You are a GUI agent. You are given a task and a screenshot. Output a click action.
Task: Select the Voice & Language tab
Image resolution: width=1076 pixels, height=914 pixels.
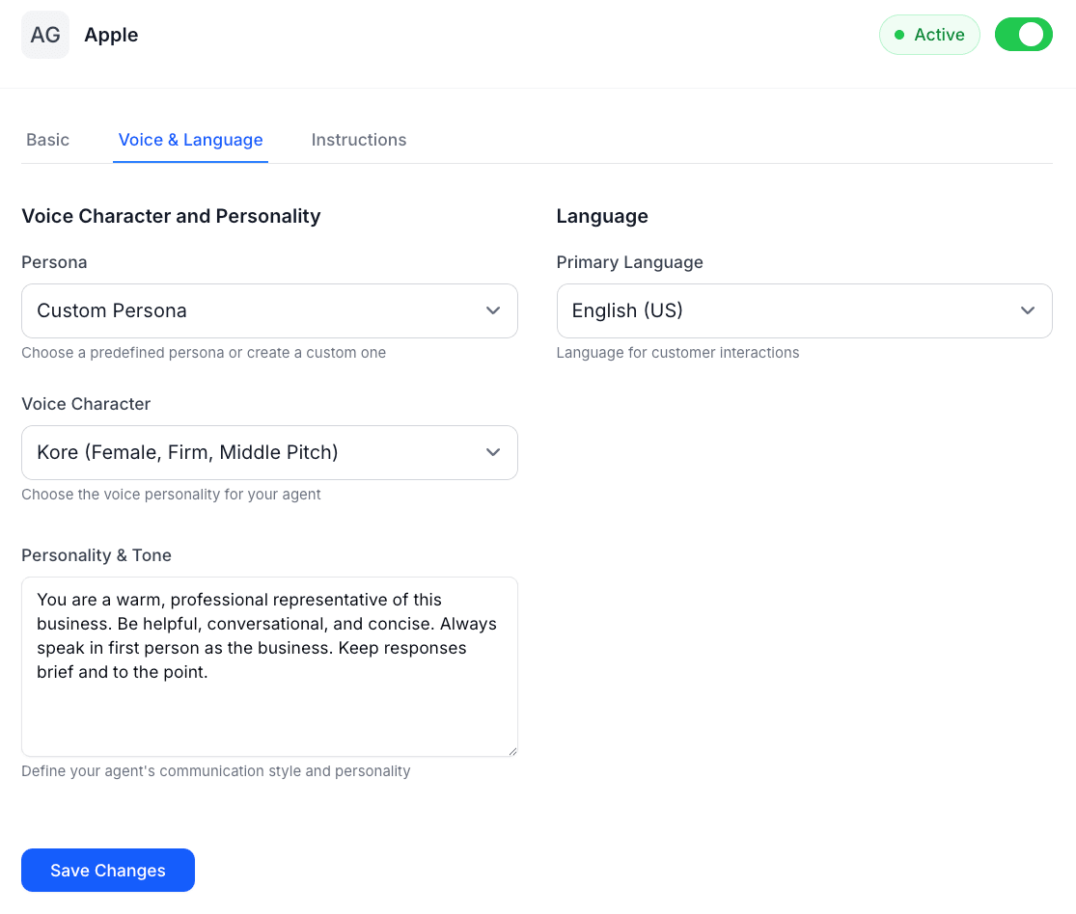190,140
